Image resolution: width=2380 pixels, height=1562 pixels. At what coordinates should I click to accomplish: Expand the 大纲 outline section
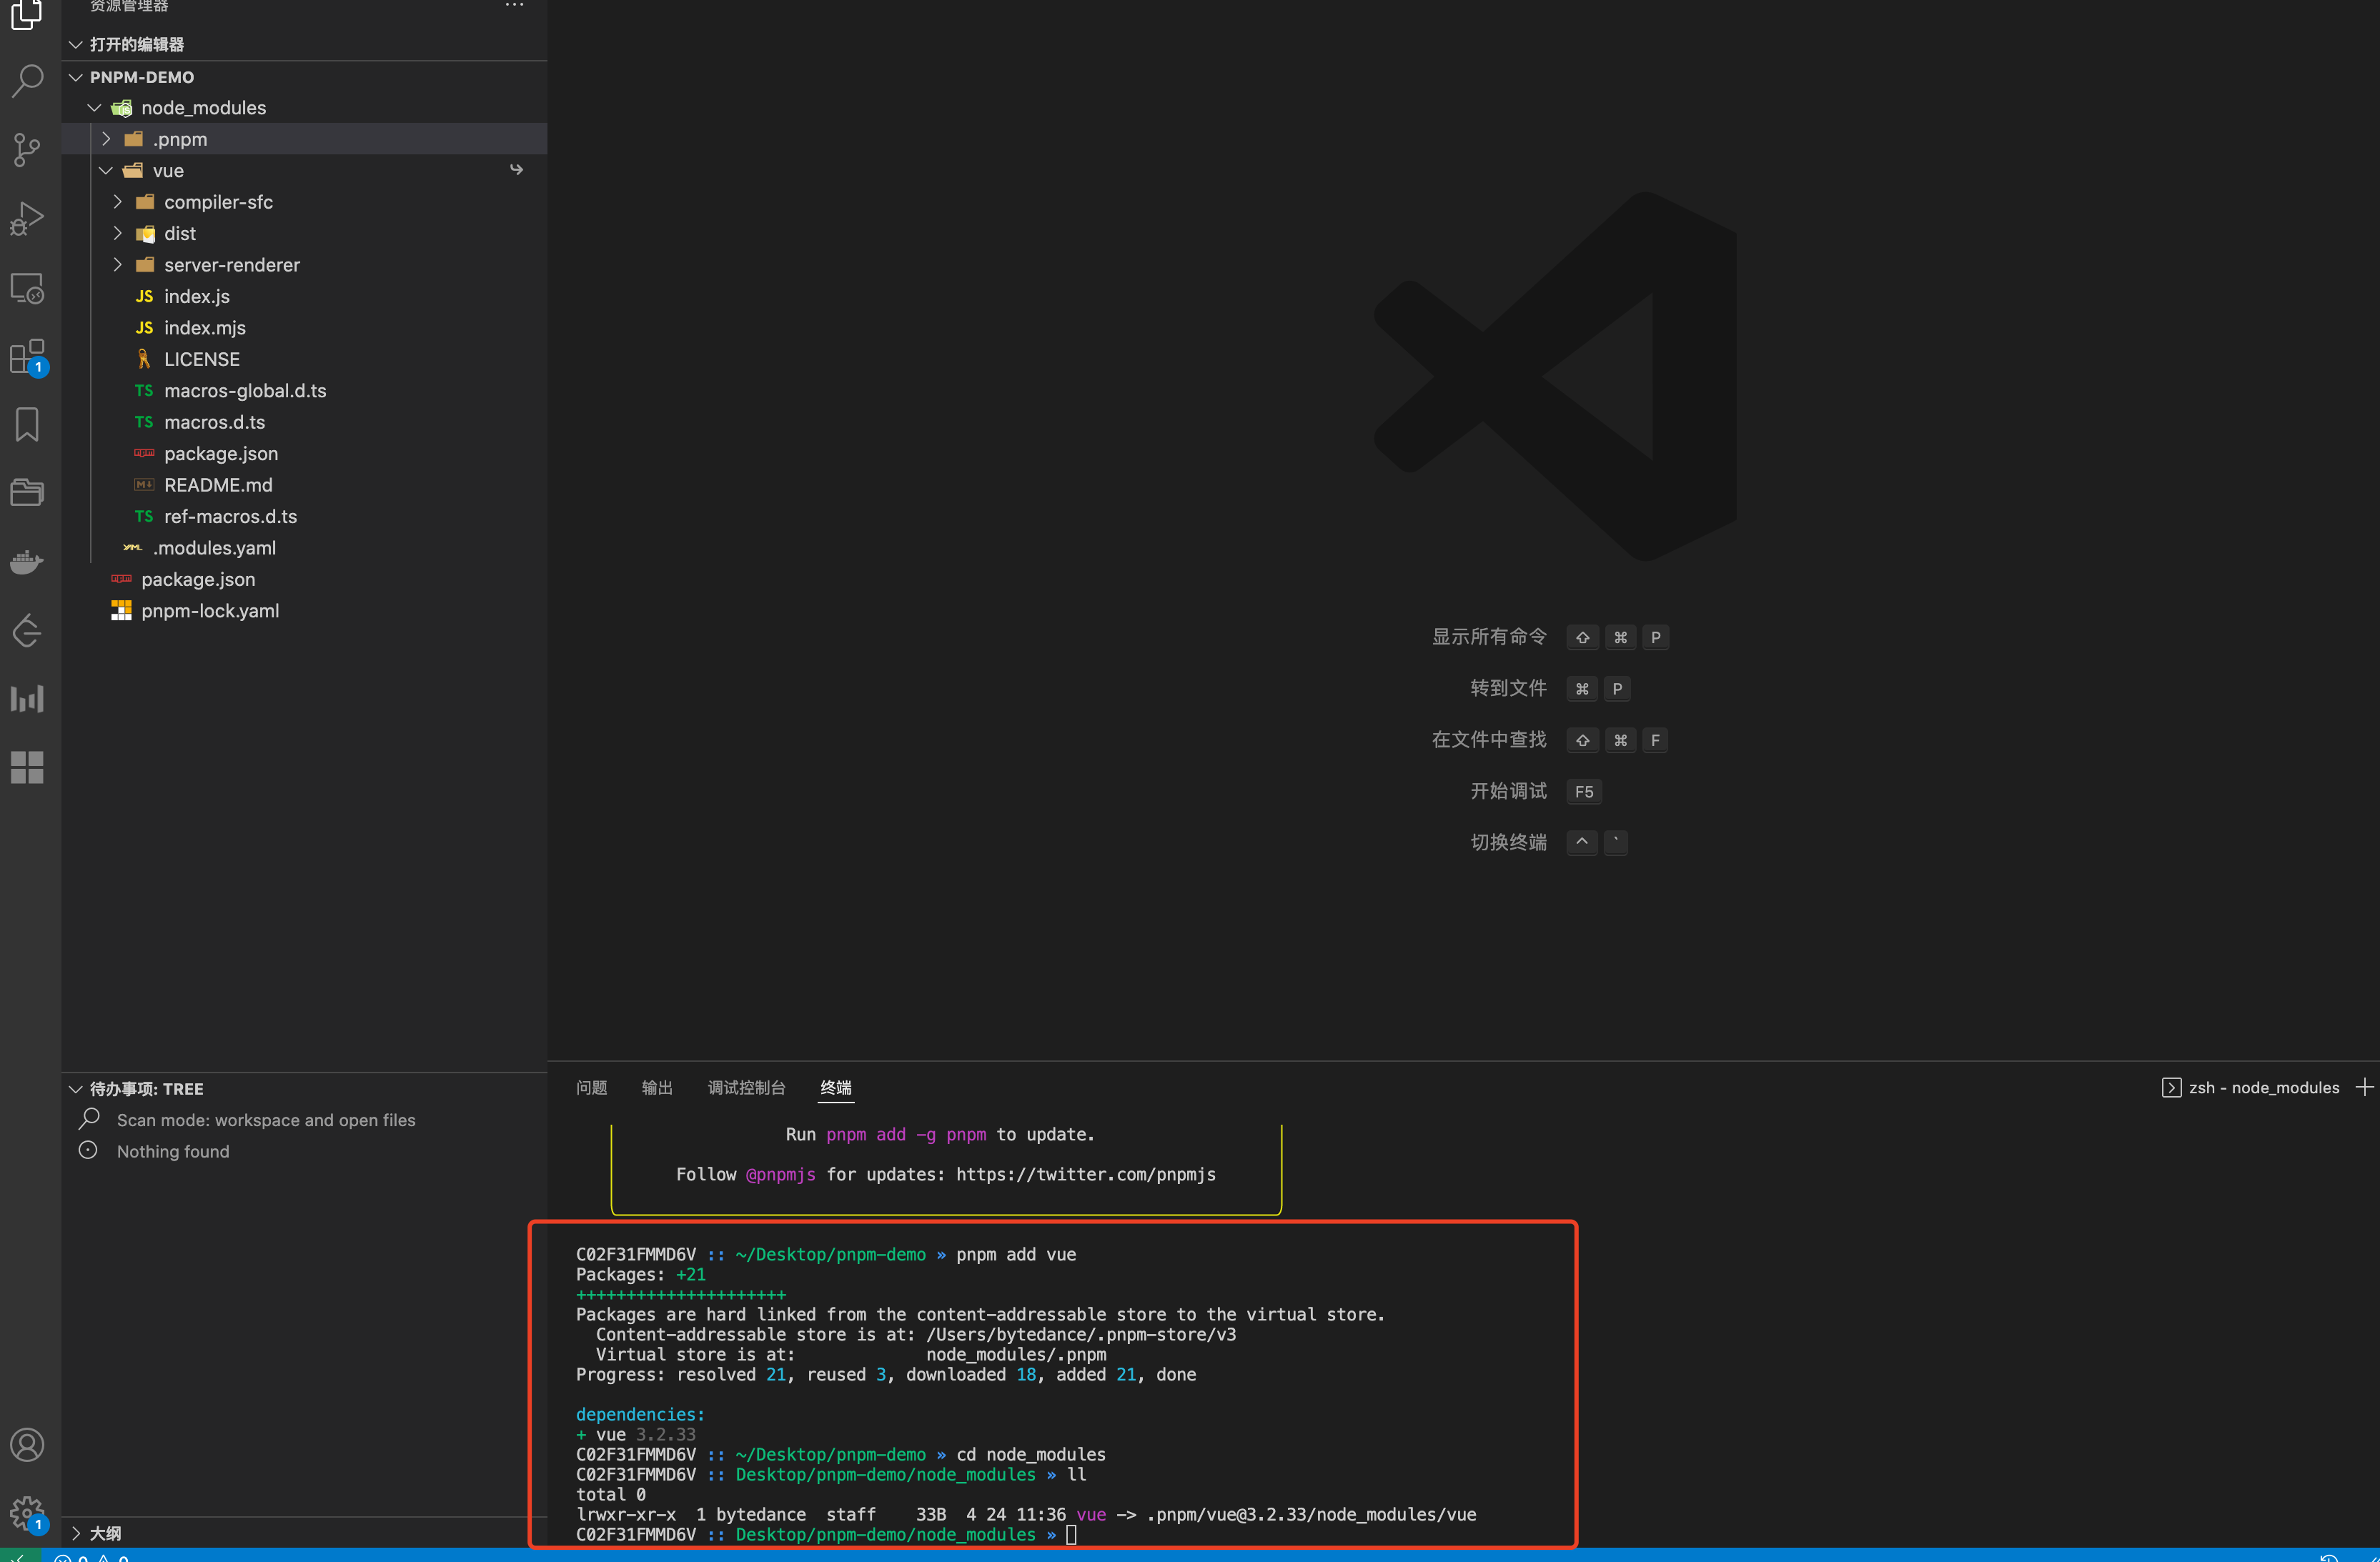tap(76, 1533)
